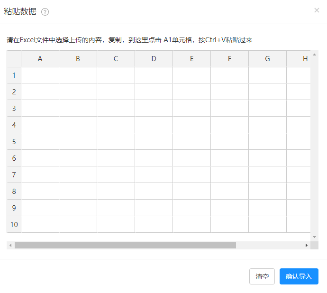
Task: Select cell B10 in the spreadsheet
Action: click(78, 224)
